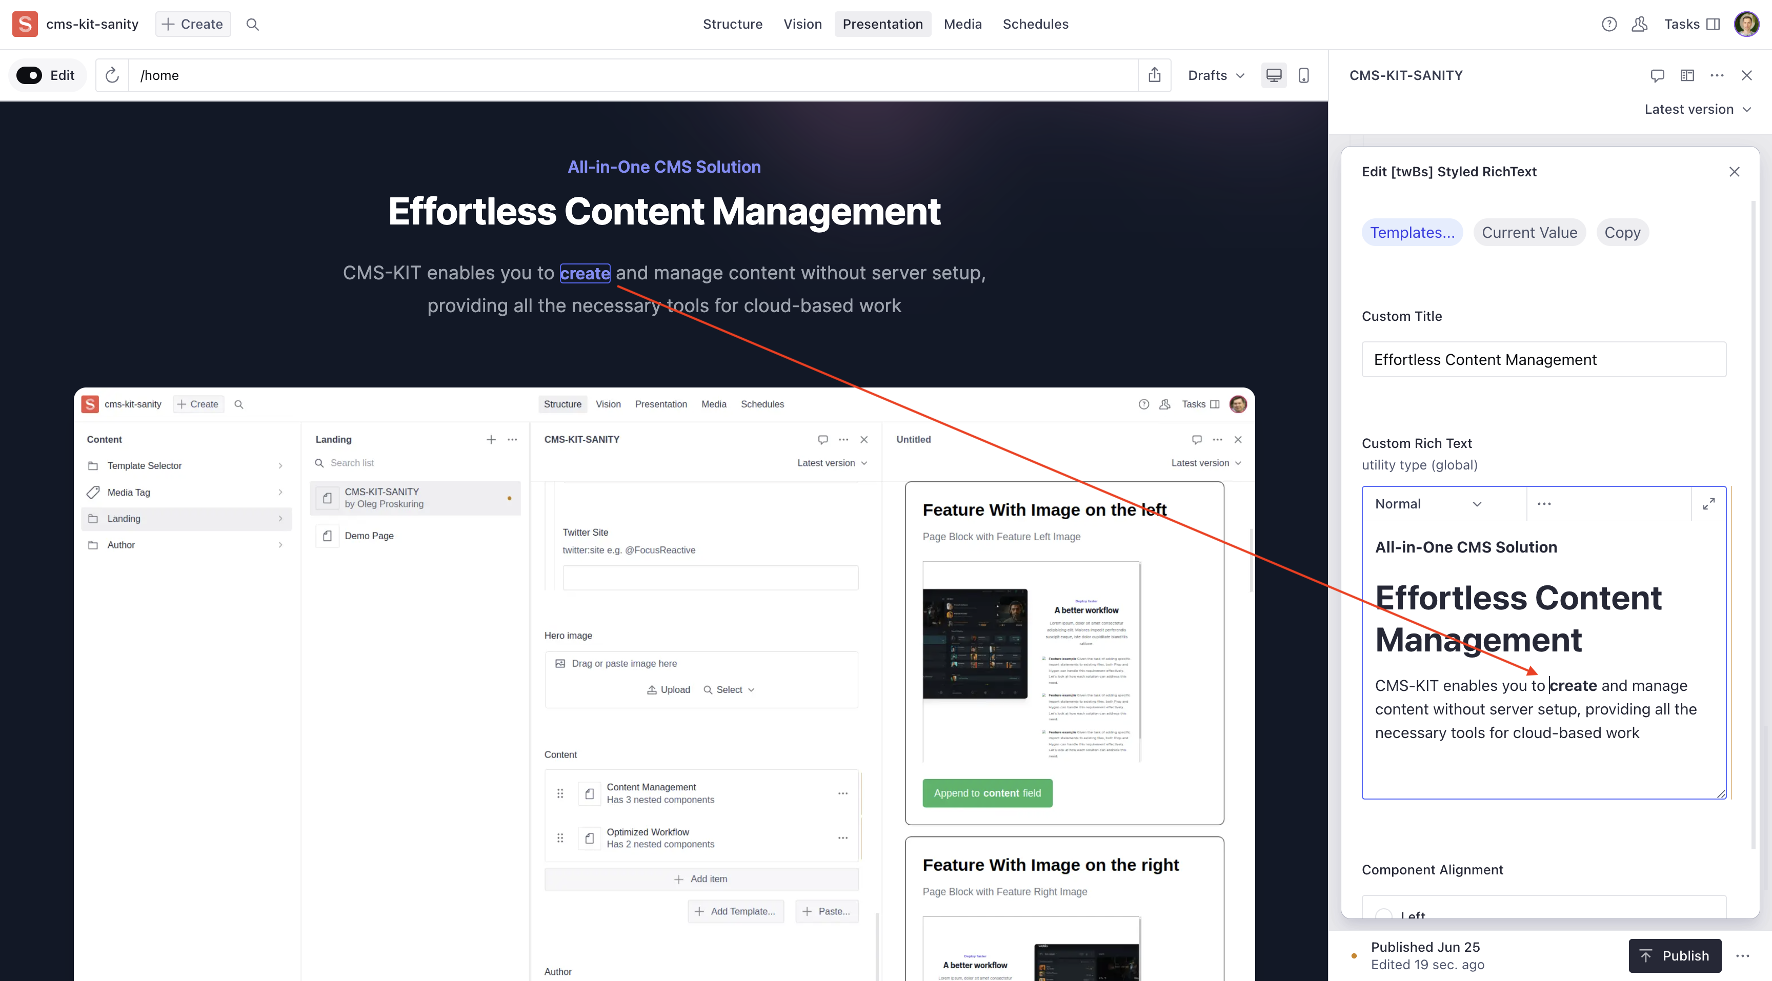Open comments icon in CMS-KIT-SANITY pane

click(1657, 75)
